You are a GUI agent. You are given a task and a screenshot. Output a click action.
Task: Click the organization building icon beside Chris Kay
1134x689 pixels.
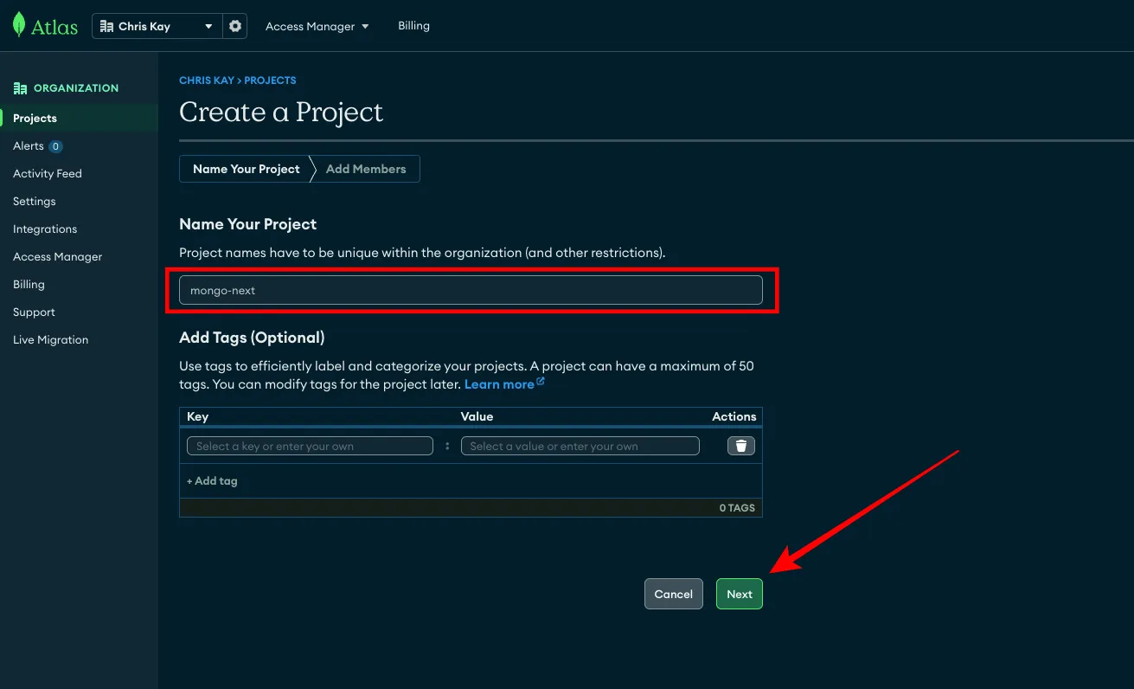pyautogui.click(x=107, y=26)
